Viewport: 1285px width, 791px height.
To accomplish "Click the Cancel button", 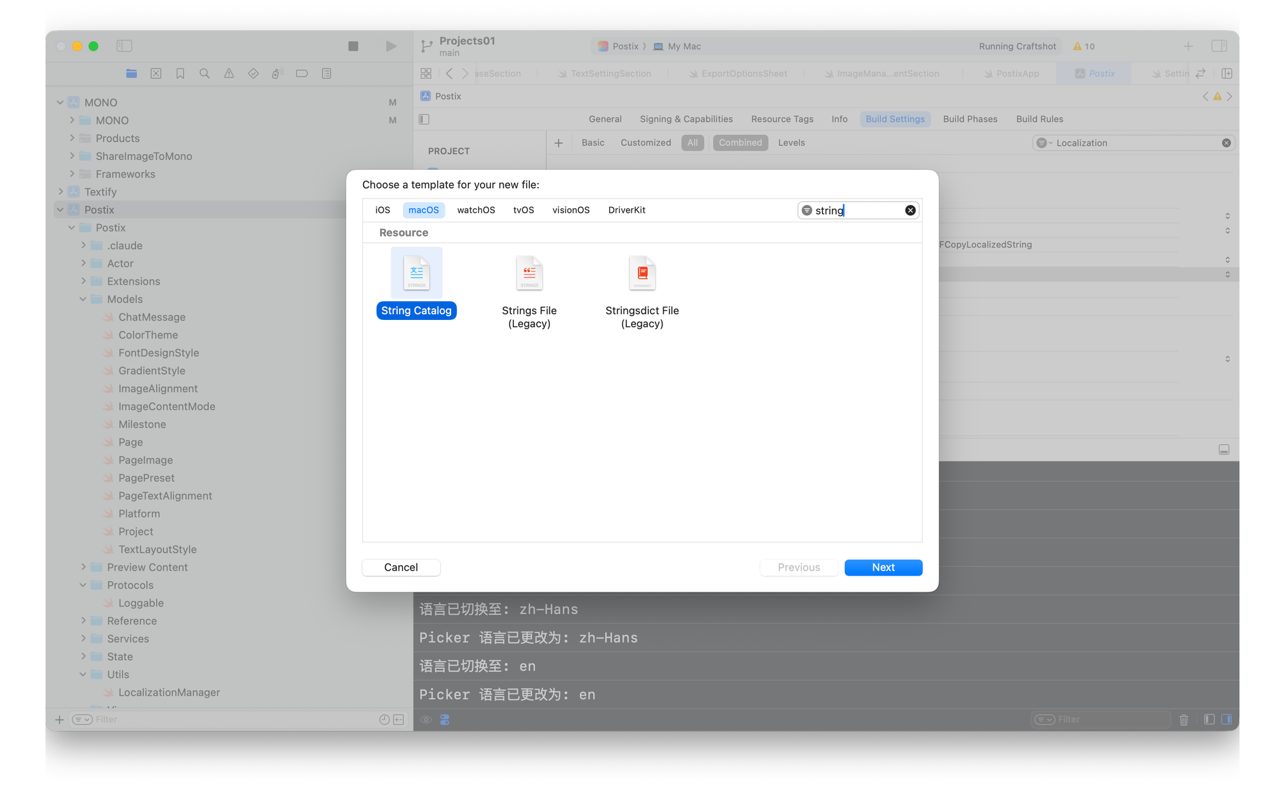I will [x=401, y=567].
